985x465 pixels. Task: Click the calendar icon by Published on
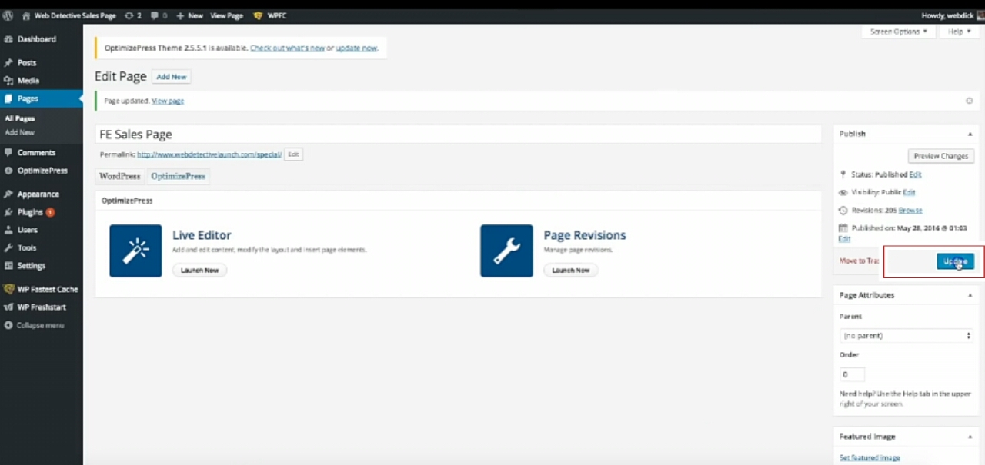[x=843, y=228]
